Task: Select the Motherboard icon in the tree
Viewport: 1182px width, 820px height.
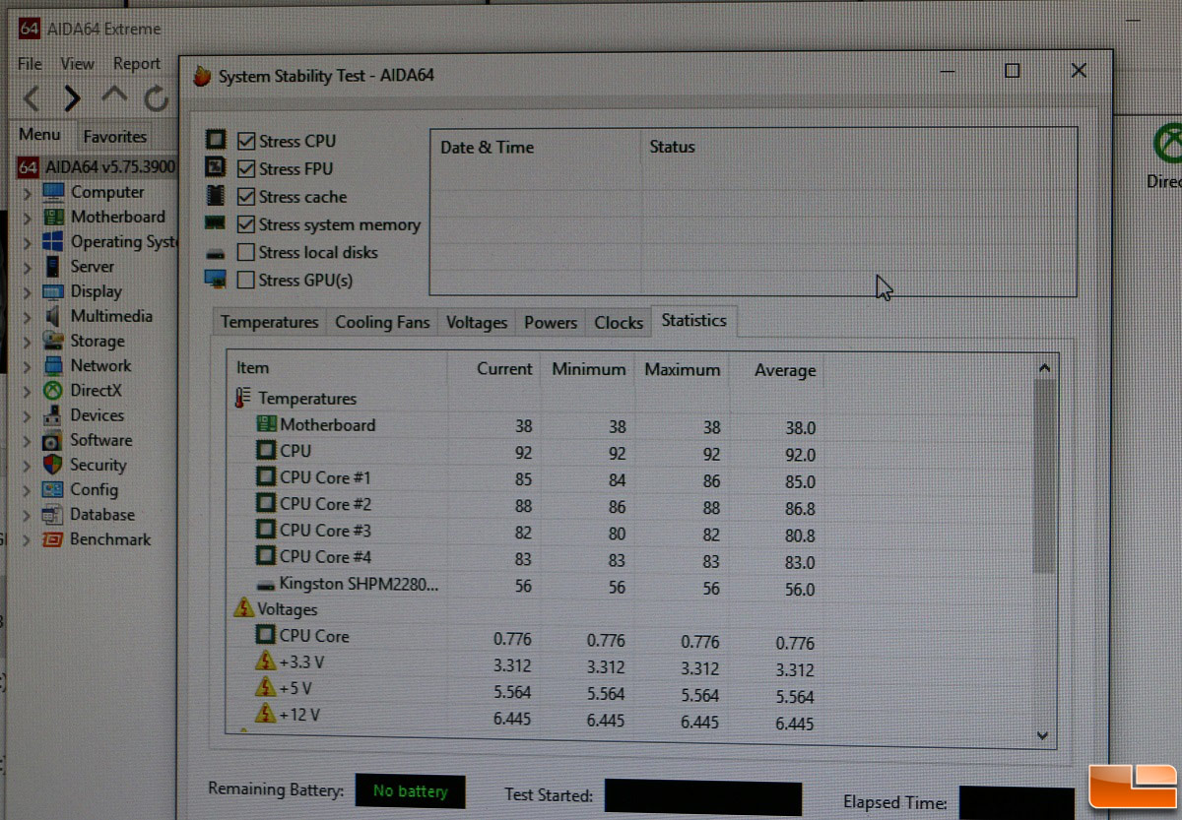Action: pos(53,217)
